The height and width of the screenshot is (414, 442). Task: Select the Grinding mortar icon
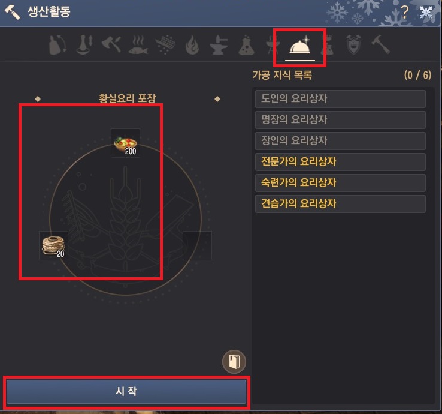tap(84, 44)
